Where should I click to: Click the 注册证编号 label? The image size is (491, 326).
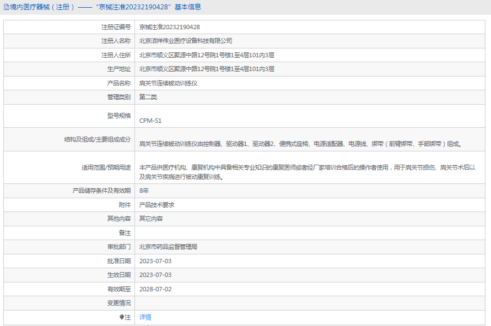tap(116, 27)
